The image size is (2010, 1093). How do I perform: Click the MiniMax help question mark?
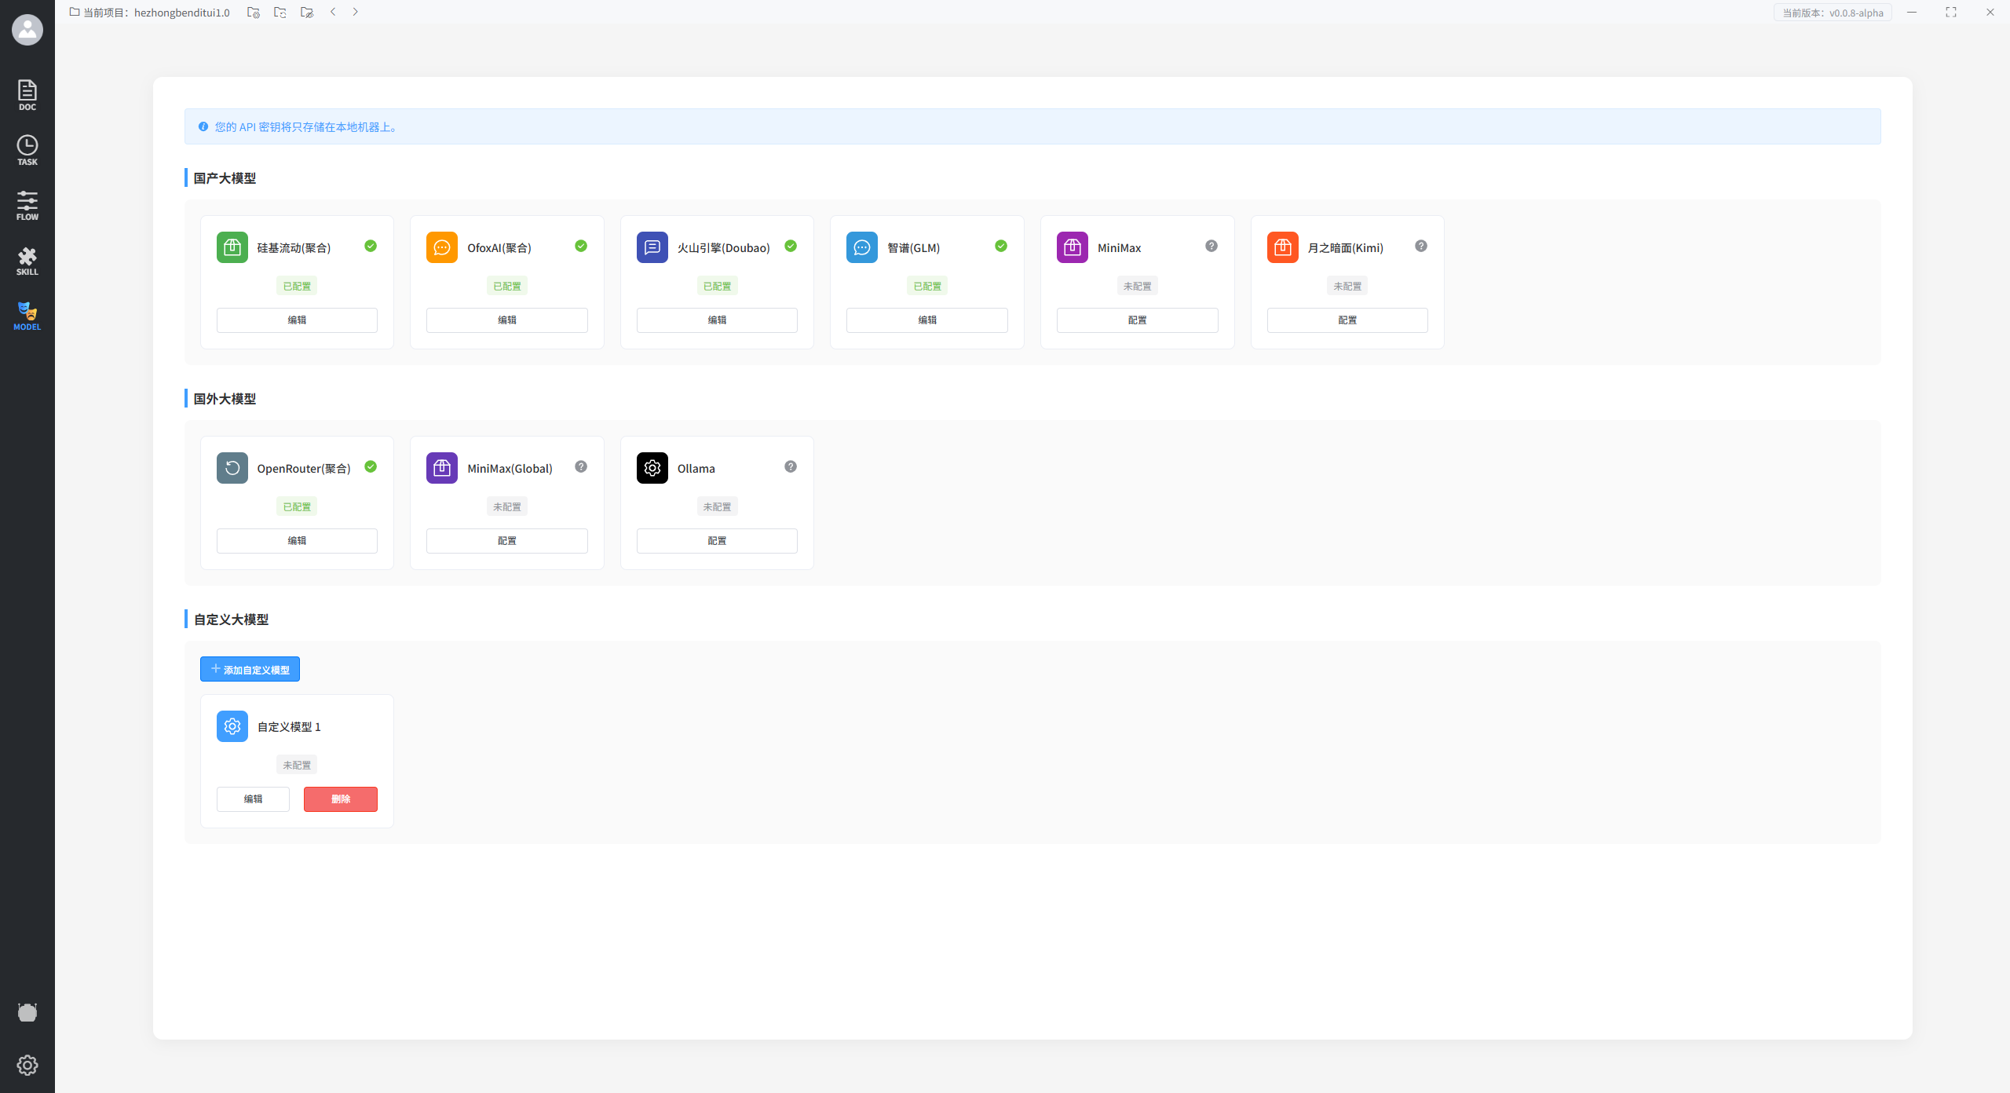1211,246
